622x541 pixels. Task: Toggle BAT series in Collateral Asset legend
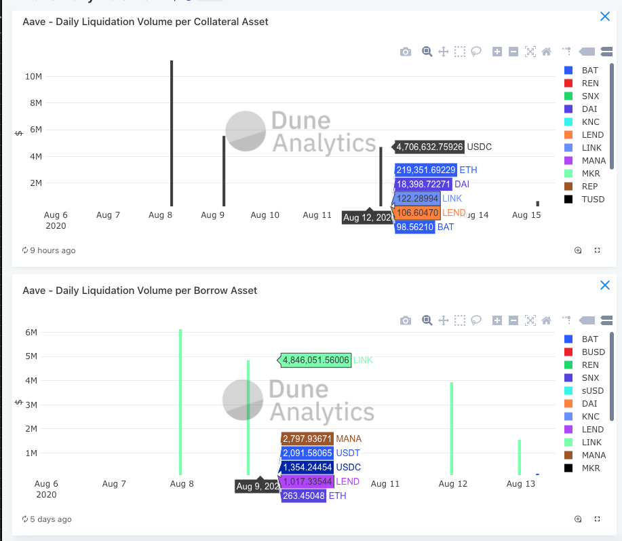pyautogui.click(x=581, y=70)
